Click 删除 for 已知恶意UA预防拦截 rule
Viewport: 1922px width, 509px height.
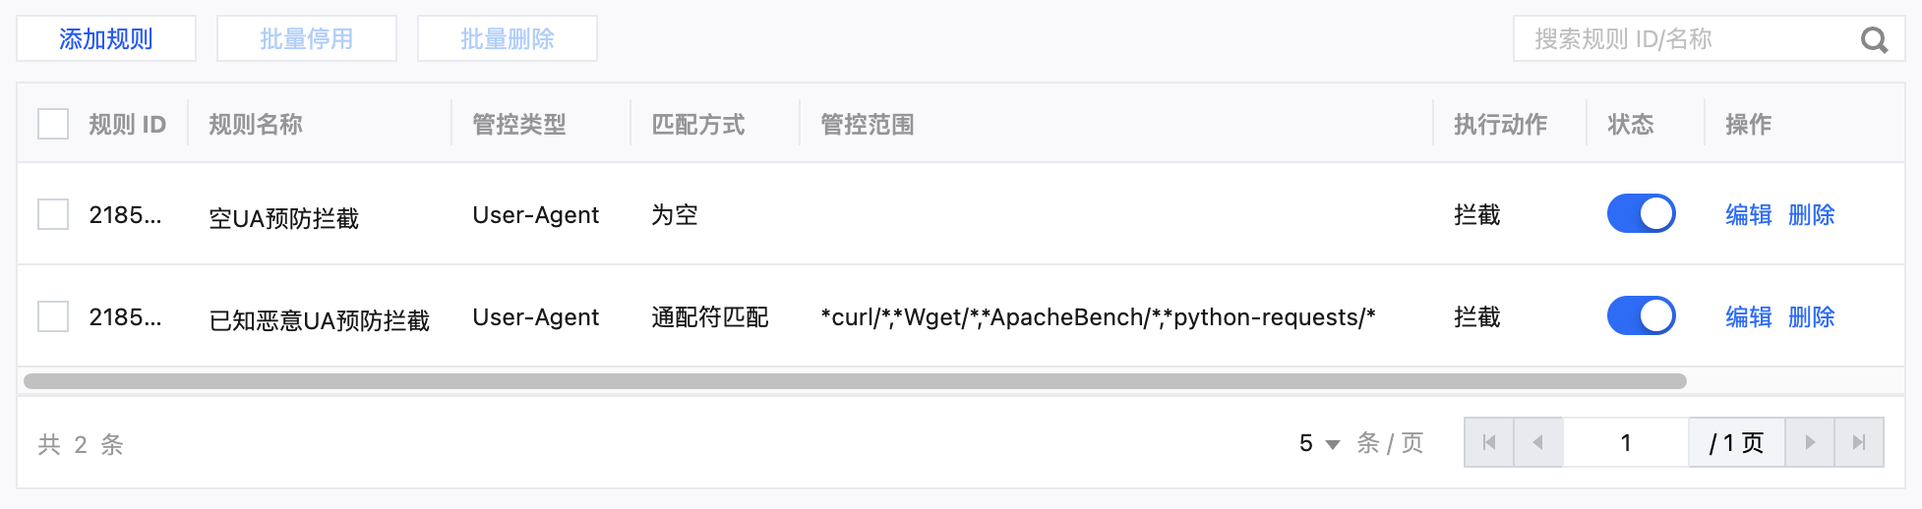[1811, 317]
